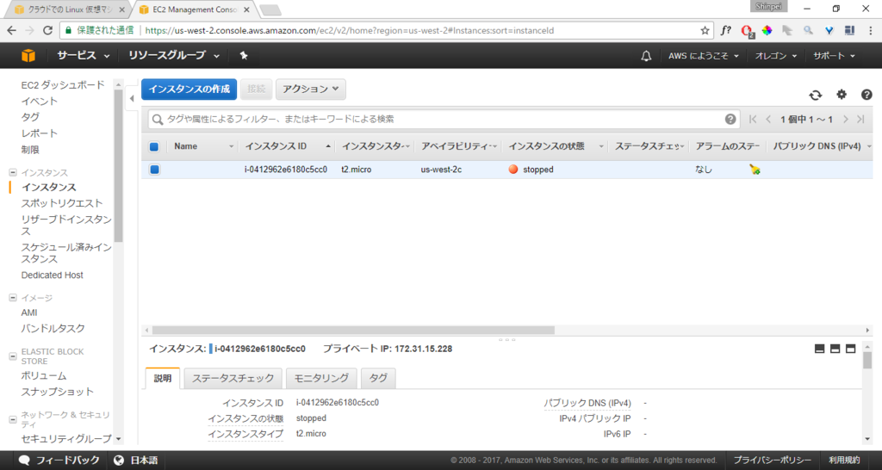Refresh the instance list
The height and width of the screenshot is (470, 882).
(815, 95)
